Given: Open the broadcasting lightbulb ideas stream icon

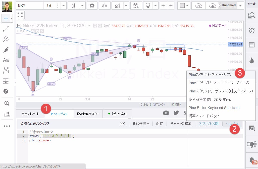Looking at the screenshot, I should coord(252,144).
